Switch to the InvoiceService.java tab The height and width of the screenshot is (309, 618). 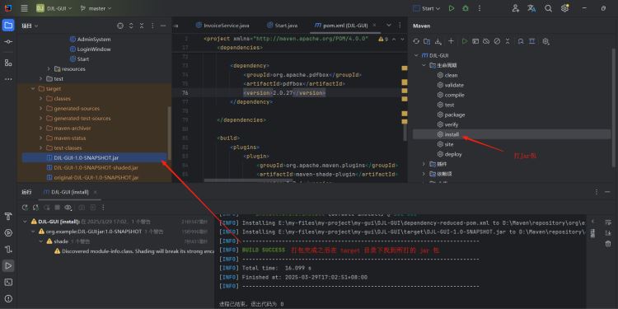coord(222,26)
